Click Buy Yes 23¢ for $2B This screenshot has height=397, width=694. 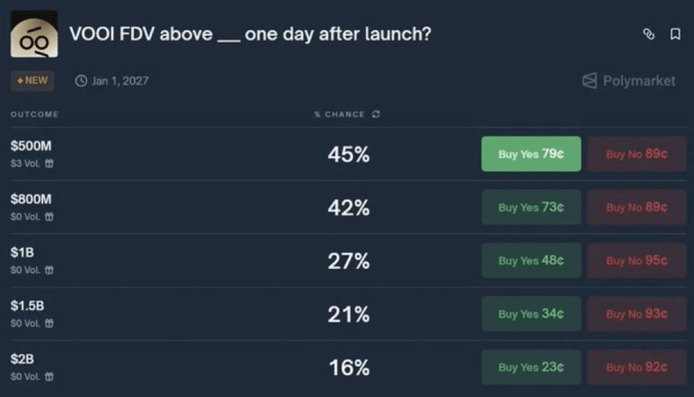pos(531,367)
